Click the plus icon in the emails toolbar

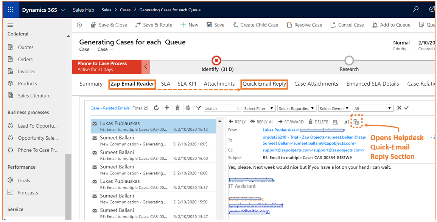(167, 108)
